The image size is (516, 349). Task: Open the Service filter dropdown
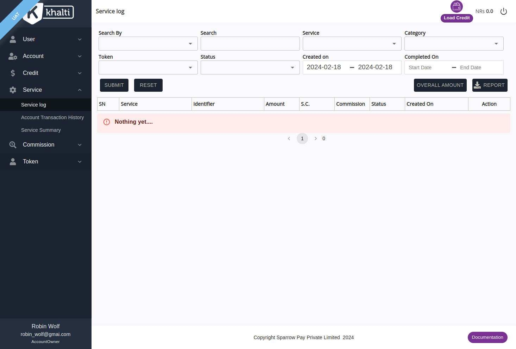(x=352, y=44)
